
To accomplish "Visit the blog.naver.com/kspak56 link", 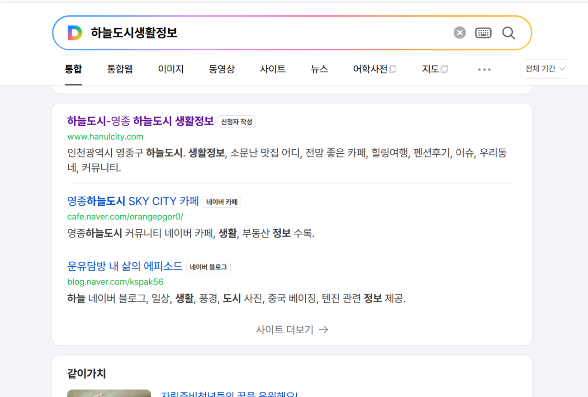I will tap(115, 282).
